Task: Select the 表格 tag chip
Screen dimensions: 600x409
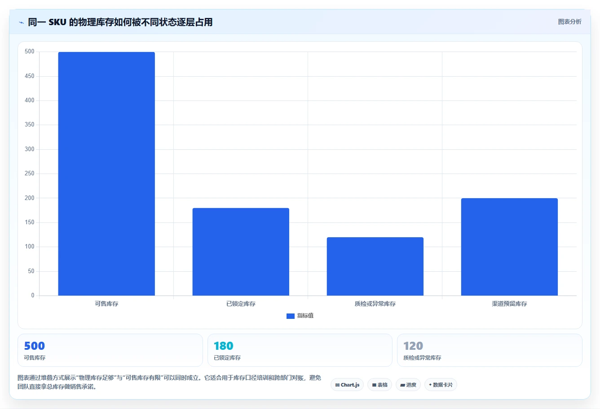Action: [379, 385]
